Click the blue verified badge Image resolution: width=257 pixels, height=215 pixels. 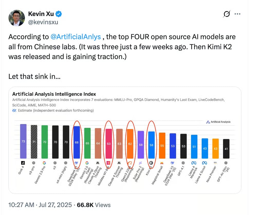(59, 14)
